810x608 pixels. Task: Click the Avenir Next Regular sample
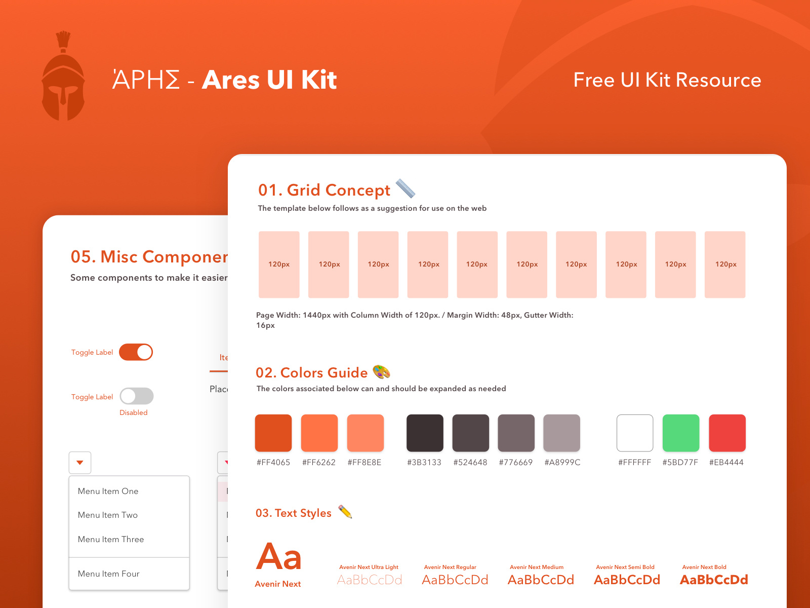455,576
